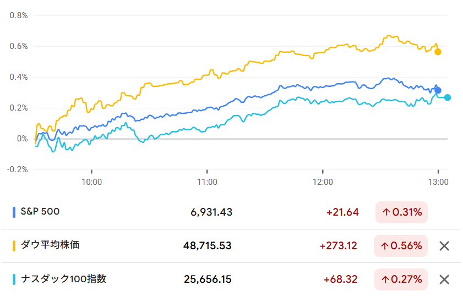The image size is (463, 296).
Task: Remove ダウ平均株価 with its X icon
Action: pyautogui.click(x=444, y=246)
